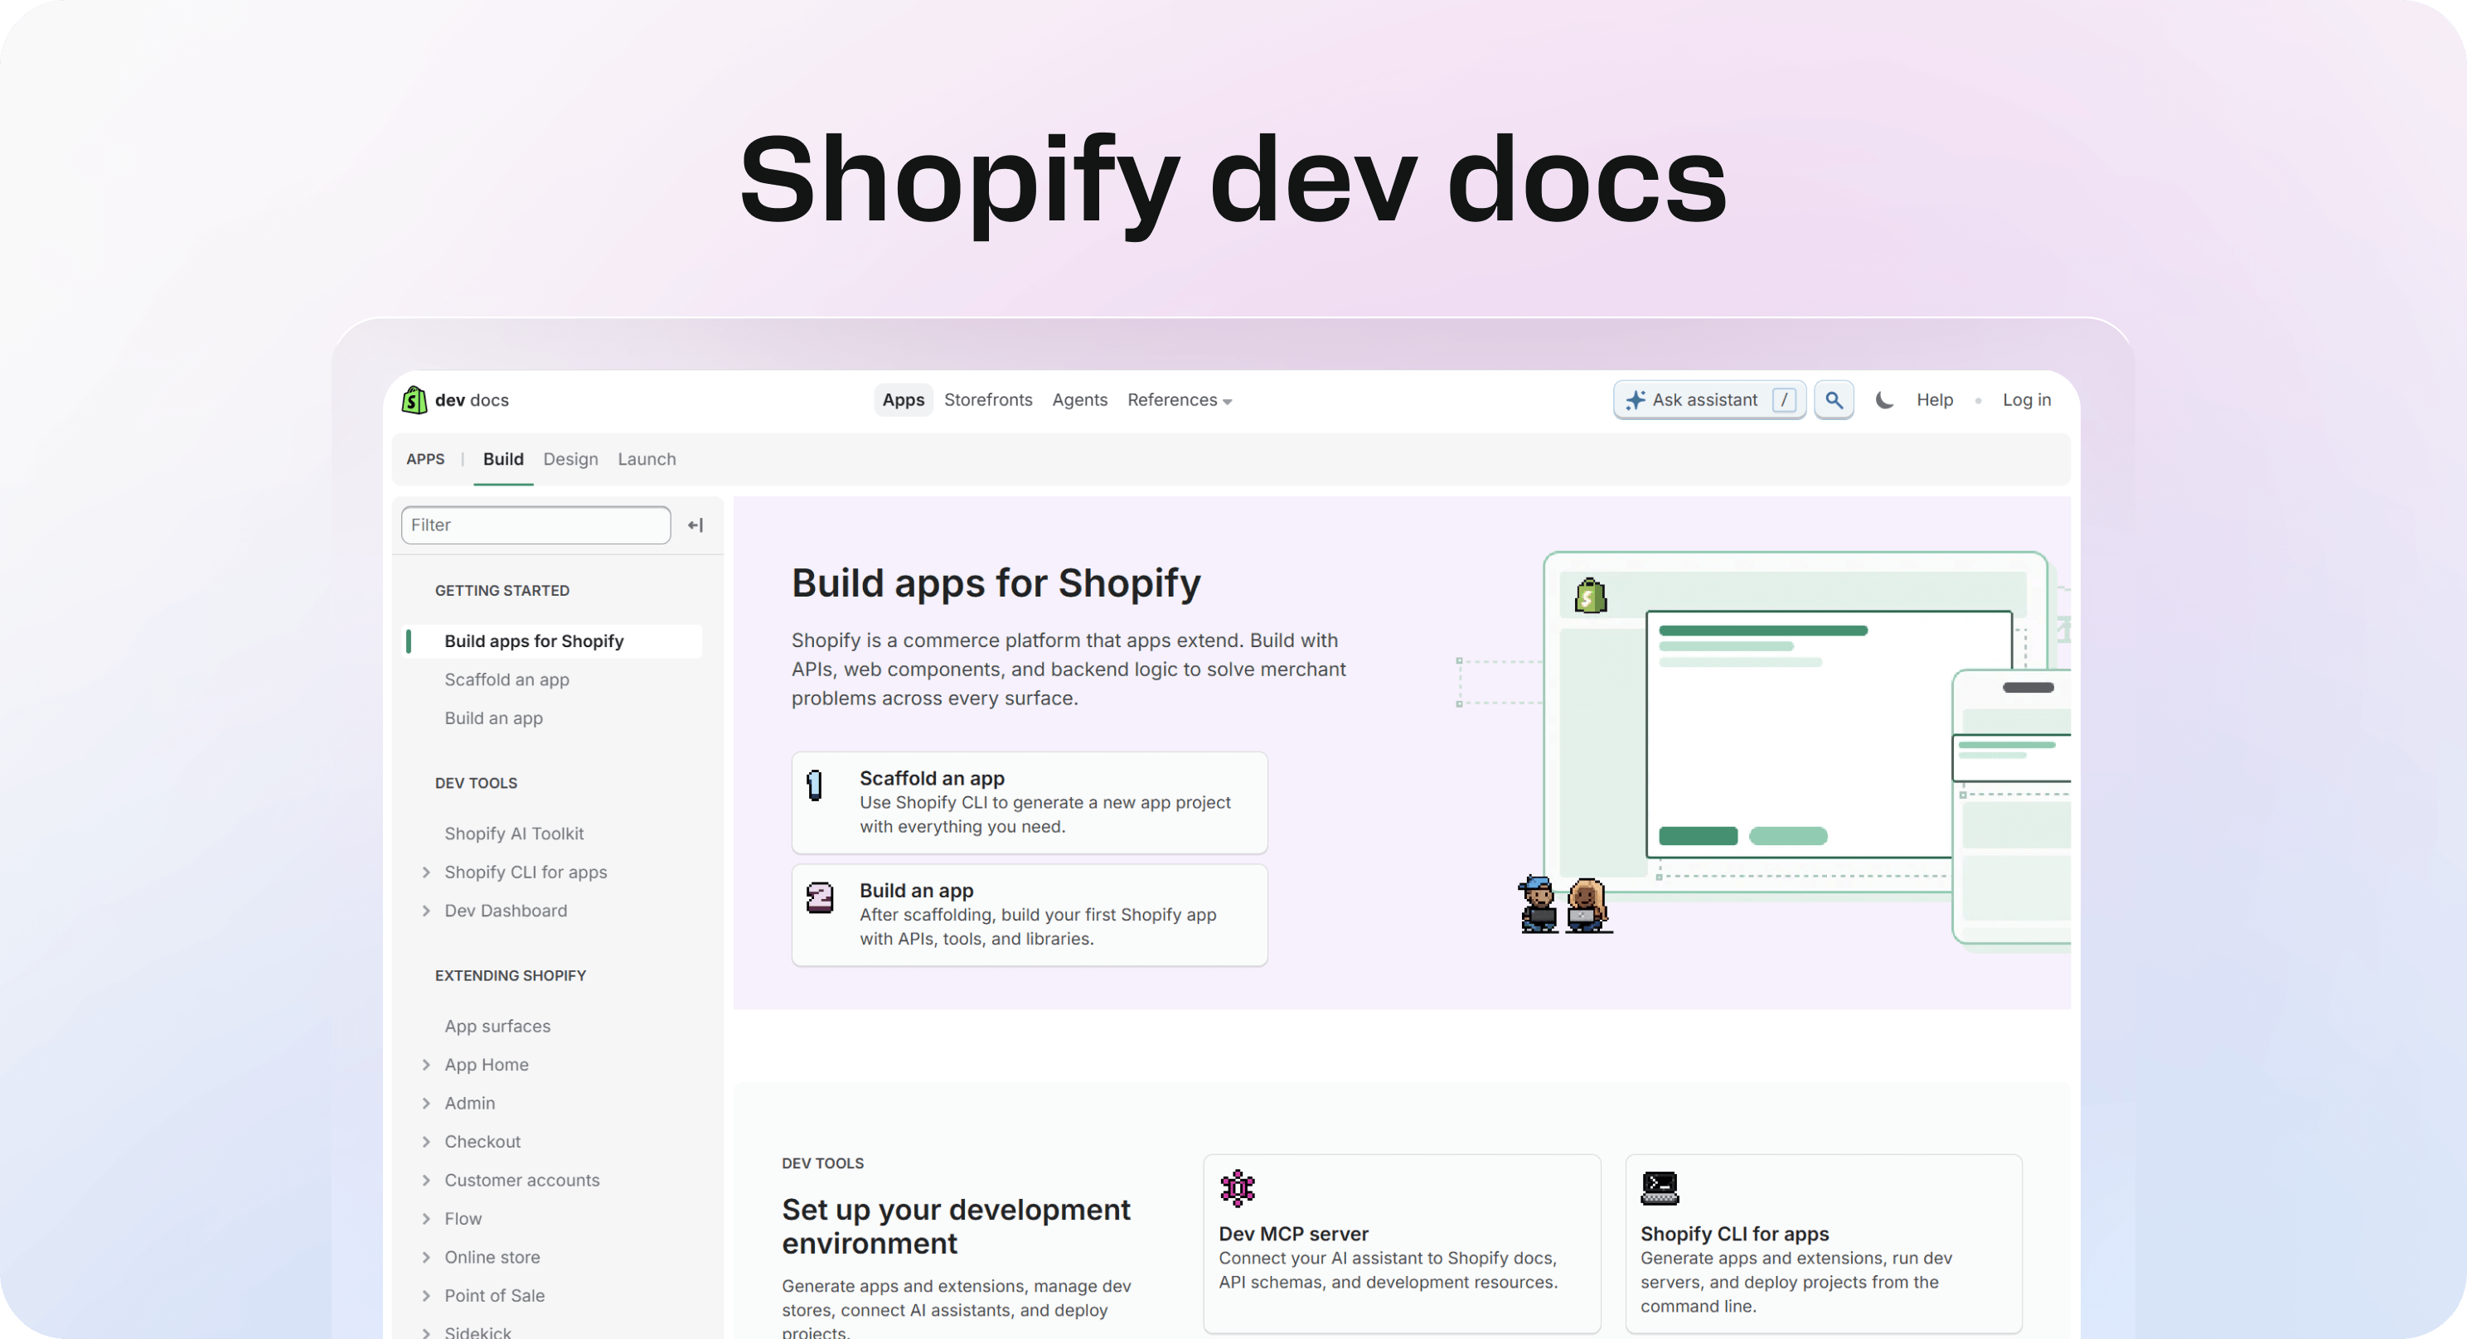Click the Shopify bag in hero illustration

point(1591,595)
